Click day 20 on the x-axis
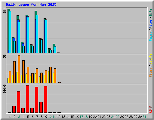The width and height of the screenshot is (154, 120). pyautogui.click(x=95, y=117)
